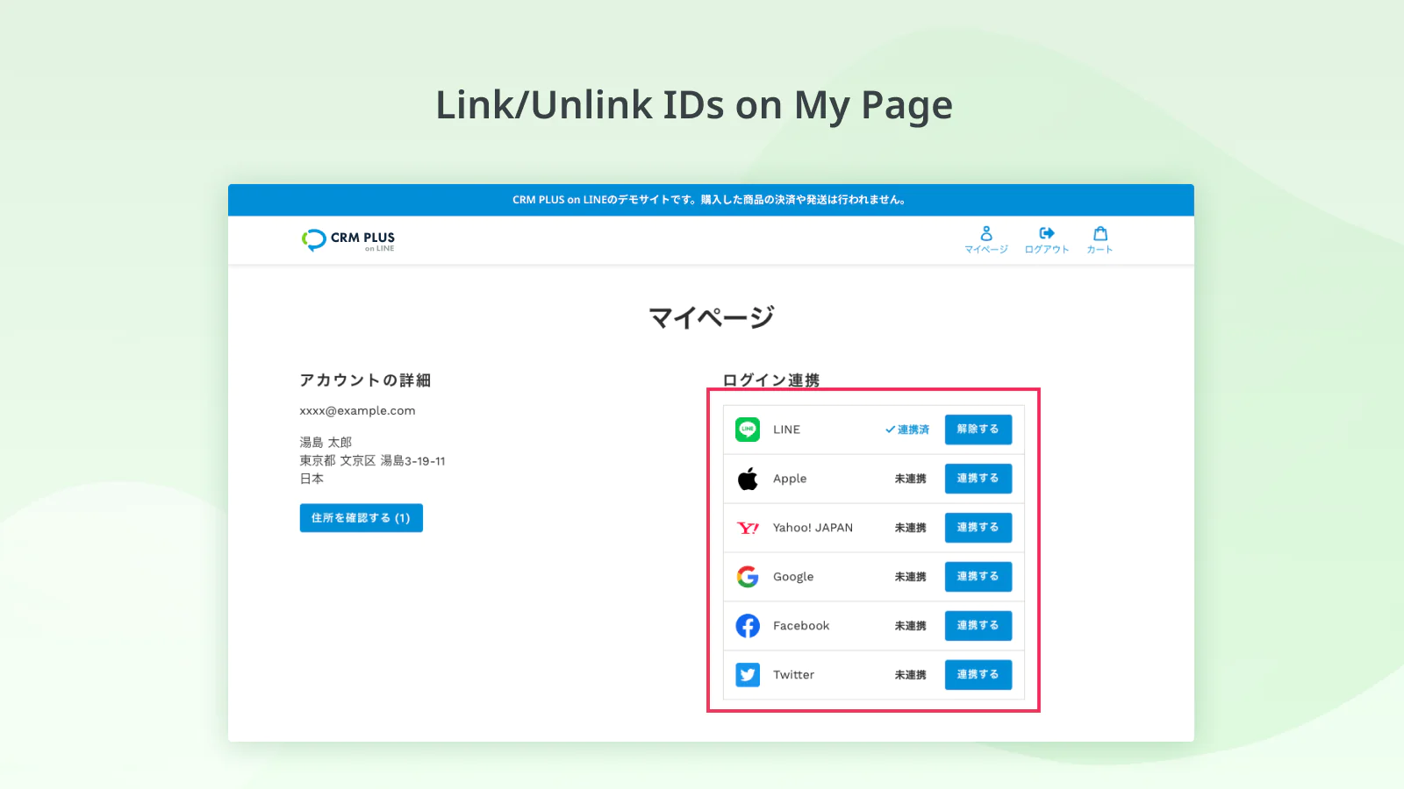The height and width of the screenshot is (789, 1404).
Task: Click the Yahoo! JAPAN name label
Action: [x=813, y=528]
